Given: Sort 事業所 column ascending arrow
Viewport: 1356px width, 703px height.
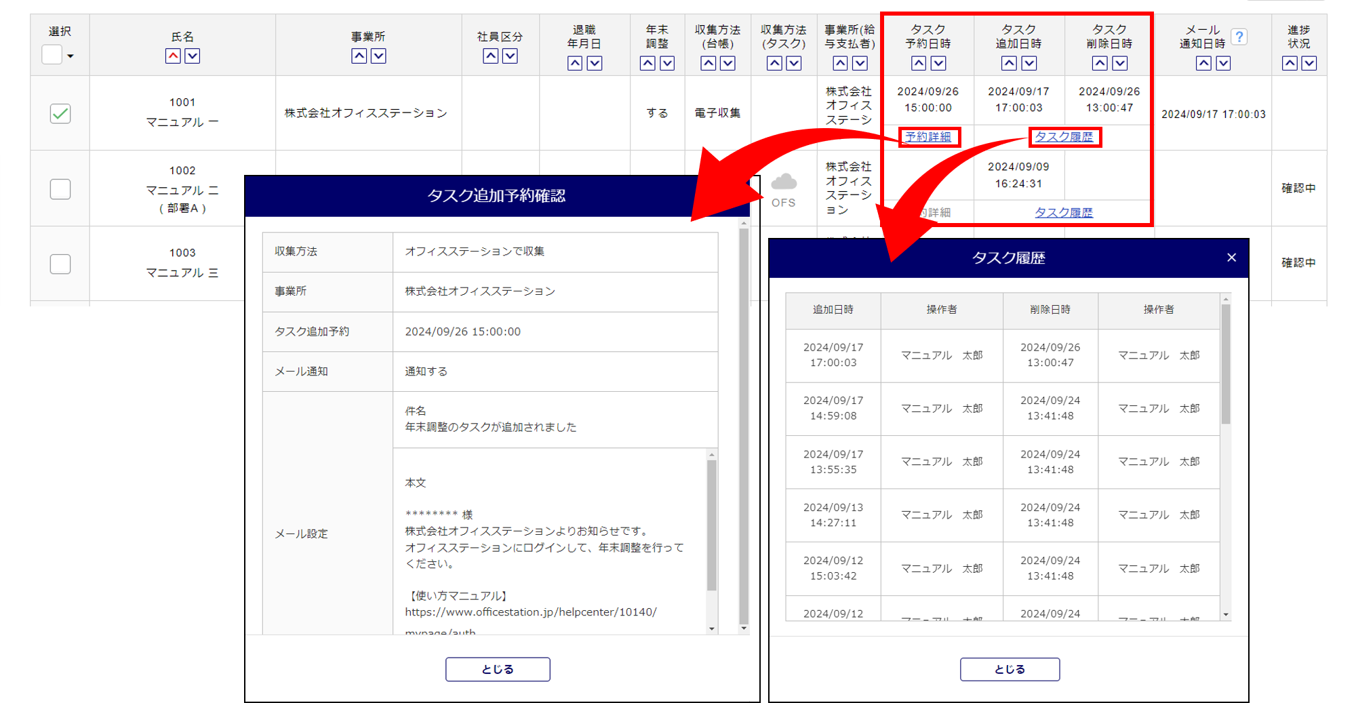Looking at the screenshot, I should click(x=359, y=56).
